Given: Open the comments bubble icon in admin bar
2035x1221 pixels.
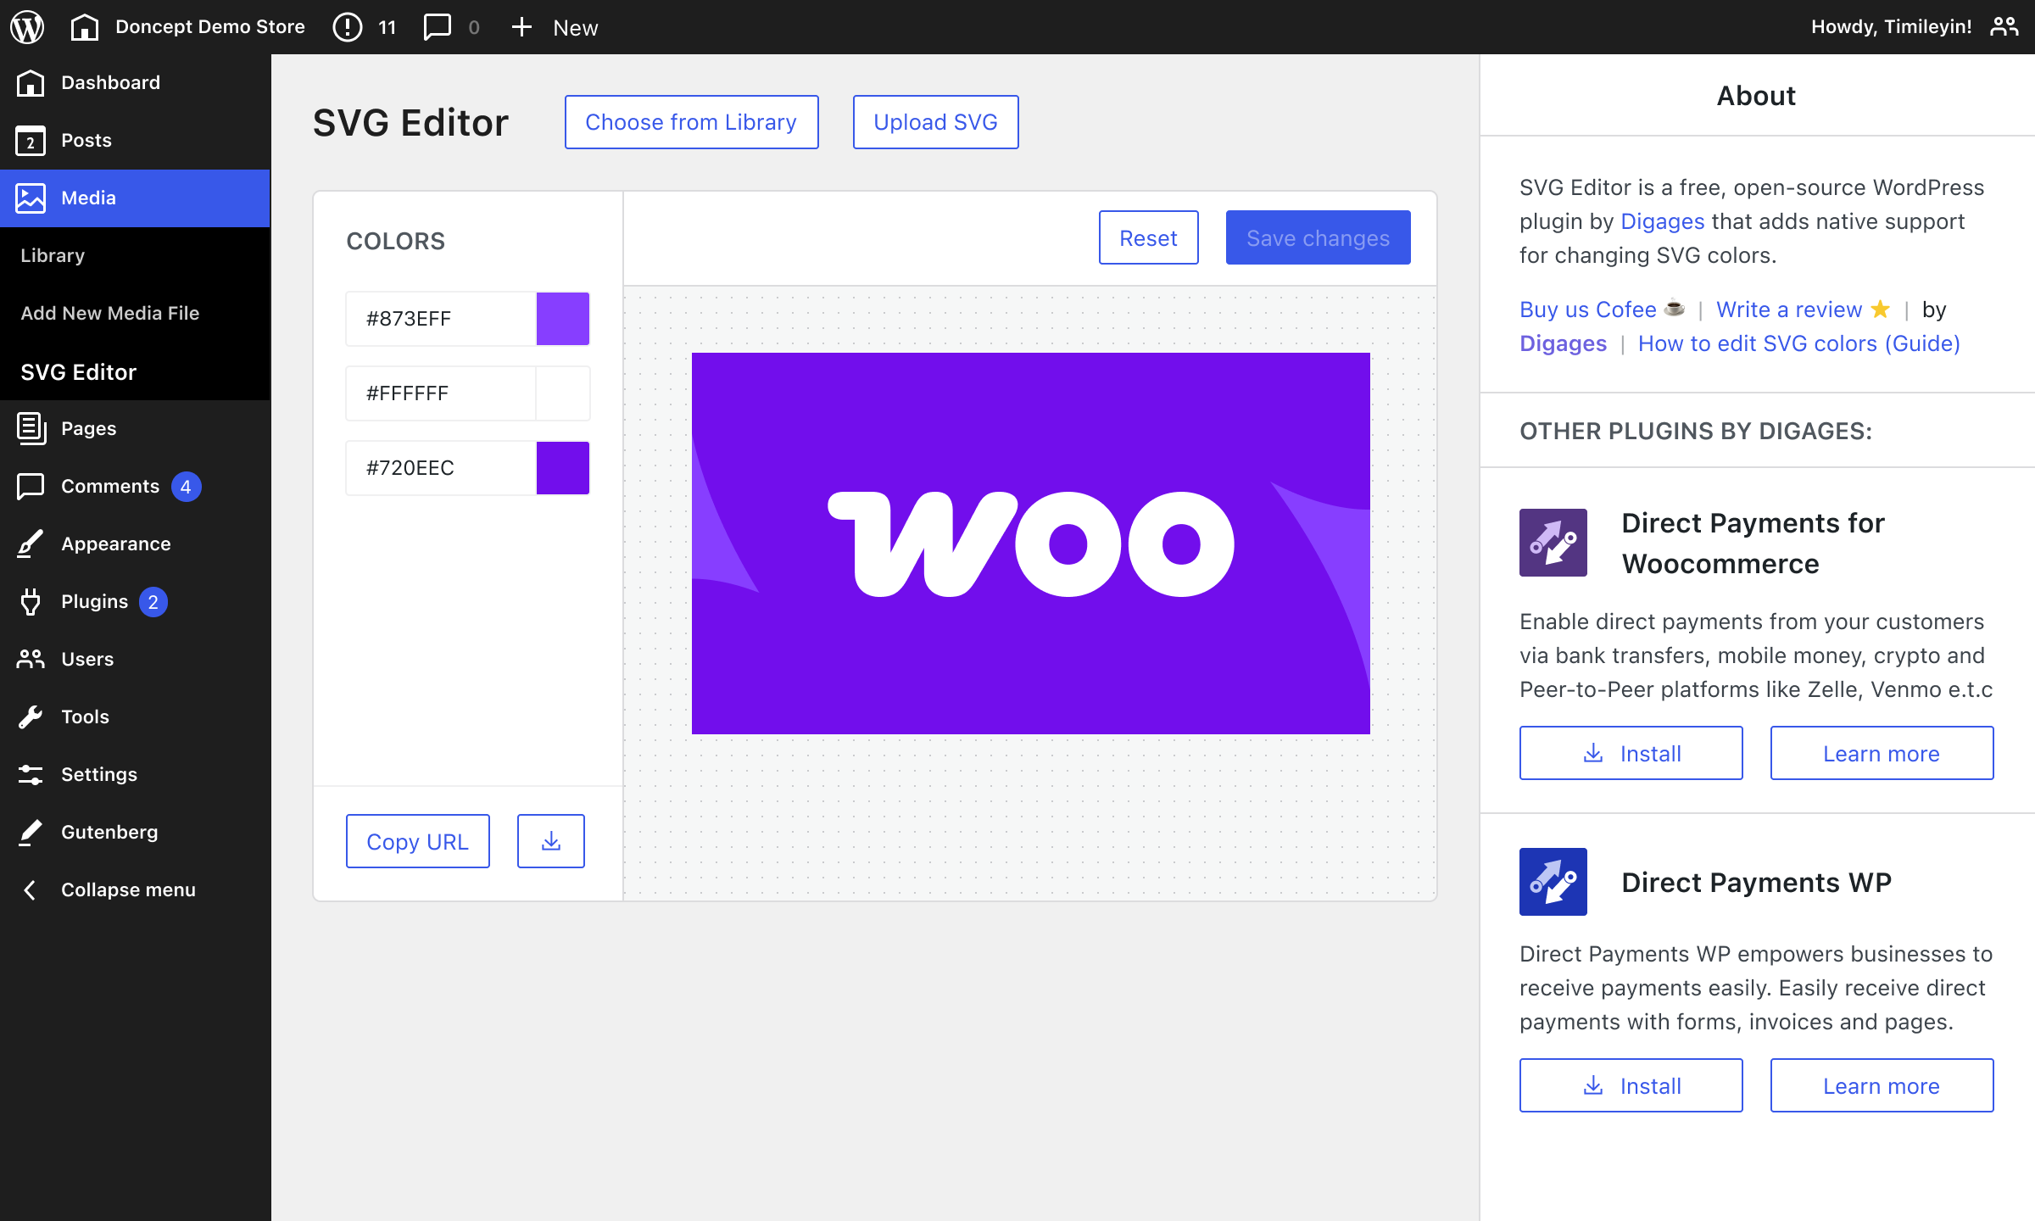Looking at the screenshot, I should 438,27.
